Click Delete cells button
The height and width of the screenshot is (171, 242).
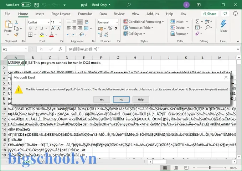point(177,28)
